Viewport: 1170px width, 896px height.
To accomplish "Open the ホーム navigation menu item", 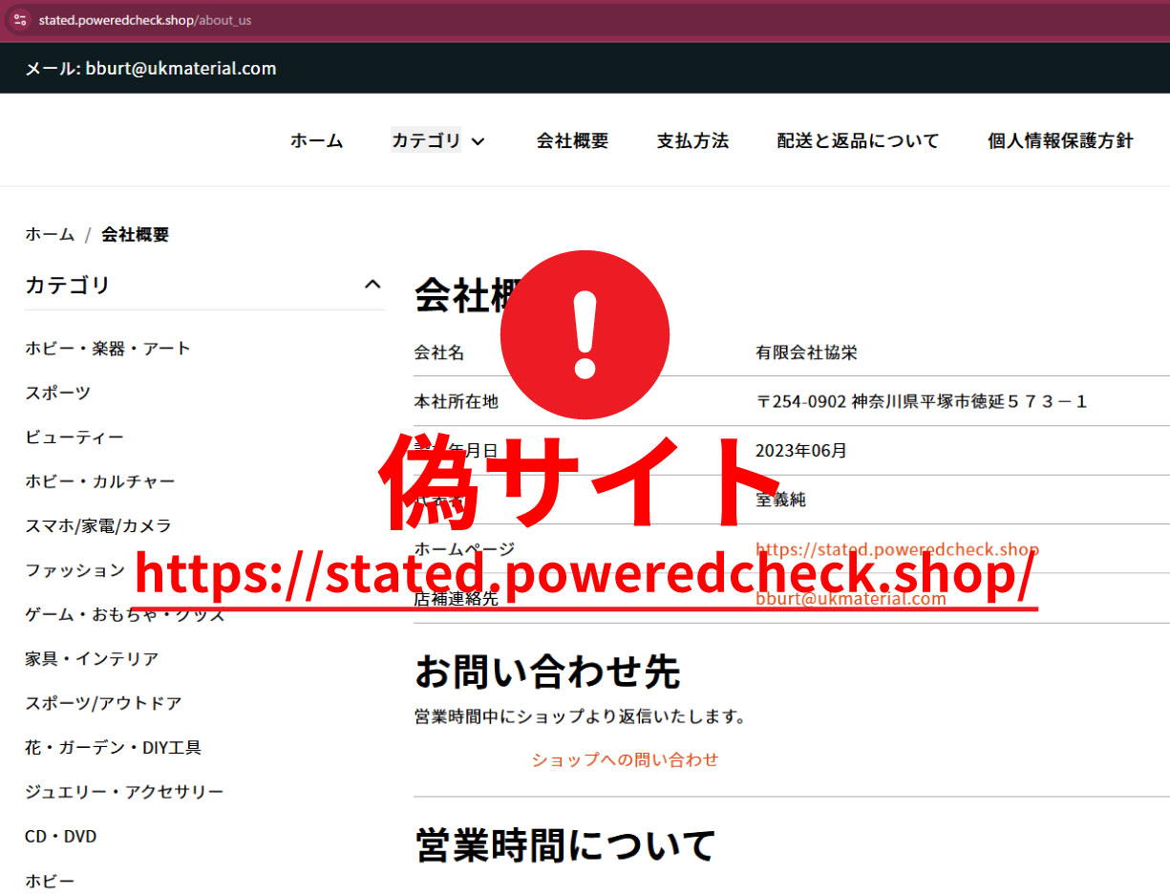I will pyautogui.click(x=316, y=141).
